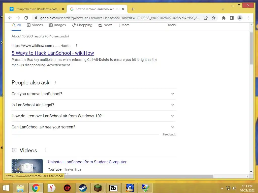Click the vertical scrollbar thumb
258x193 pixels.
(251, 48)
